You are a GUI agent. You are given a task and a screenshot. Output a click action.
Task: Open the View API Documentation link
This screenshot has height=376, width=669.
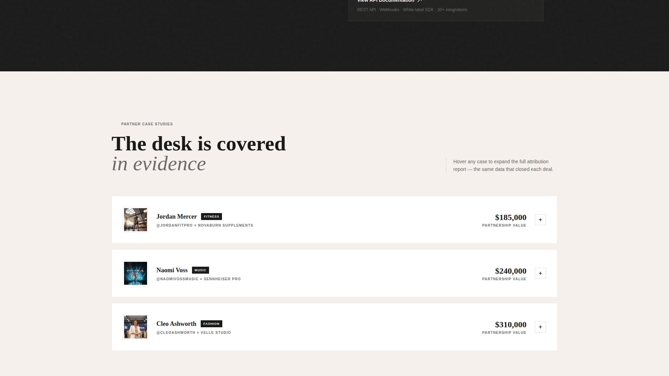click(385, 1)
